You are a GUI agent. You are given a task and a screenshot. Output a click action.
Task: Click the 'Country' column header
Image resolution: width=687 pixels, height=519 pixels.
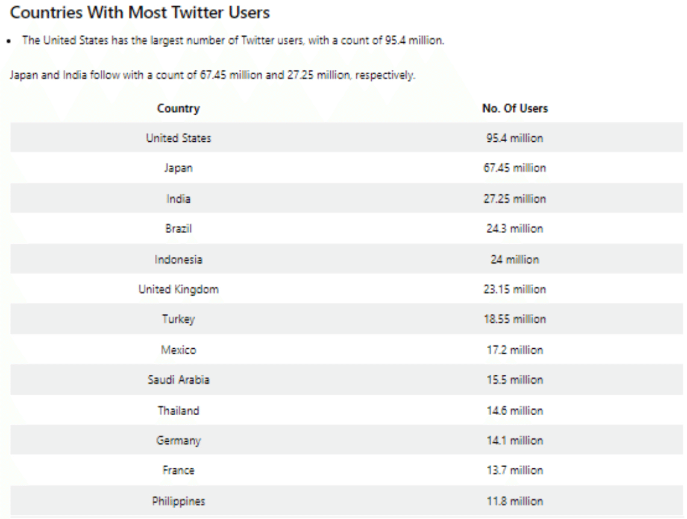tap(178, 109)
